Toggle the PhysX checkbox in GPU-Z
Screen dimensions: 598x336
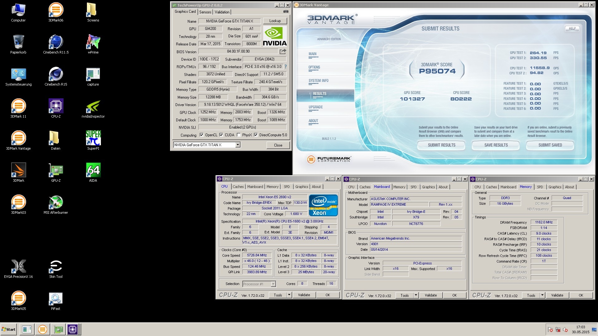pyautogui.click(x=239, y=135)
